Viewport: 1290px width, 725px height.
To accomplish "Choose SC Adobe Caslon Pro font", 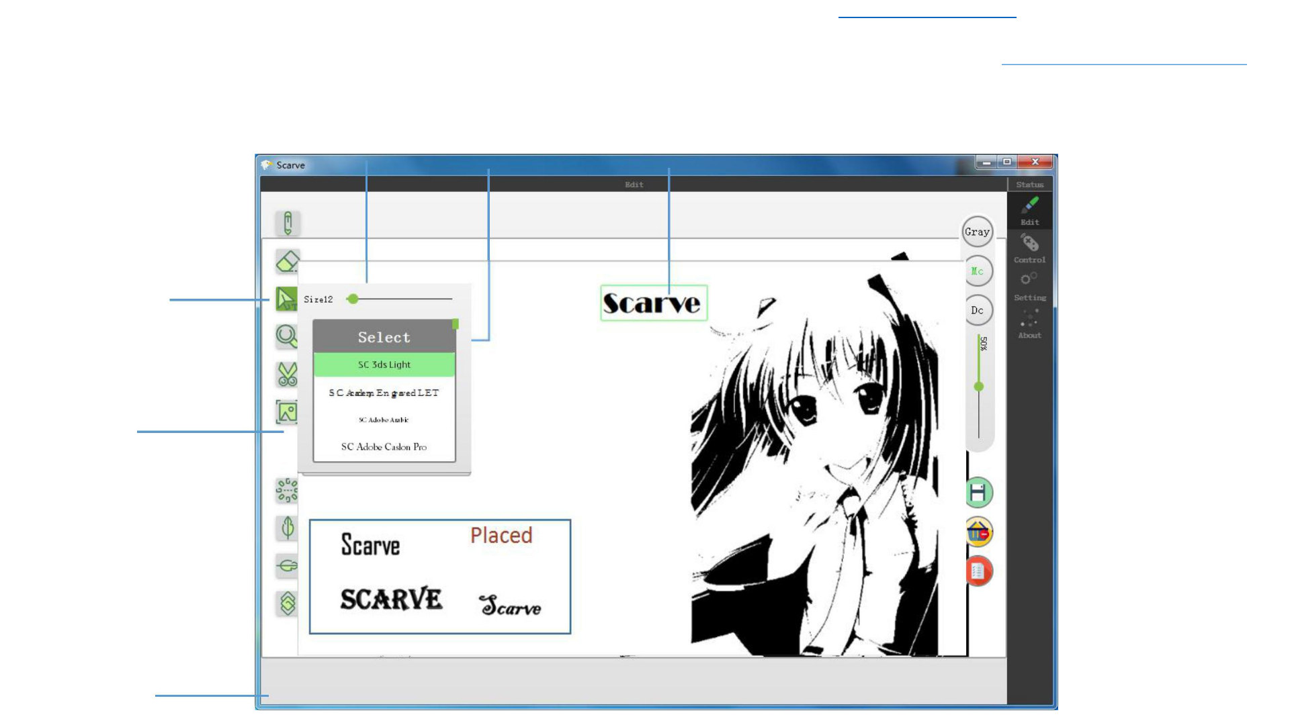I will click(x=384, y=447).
